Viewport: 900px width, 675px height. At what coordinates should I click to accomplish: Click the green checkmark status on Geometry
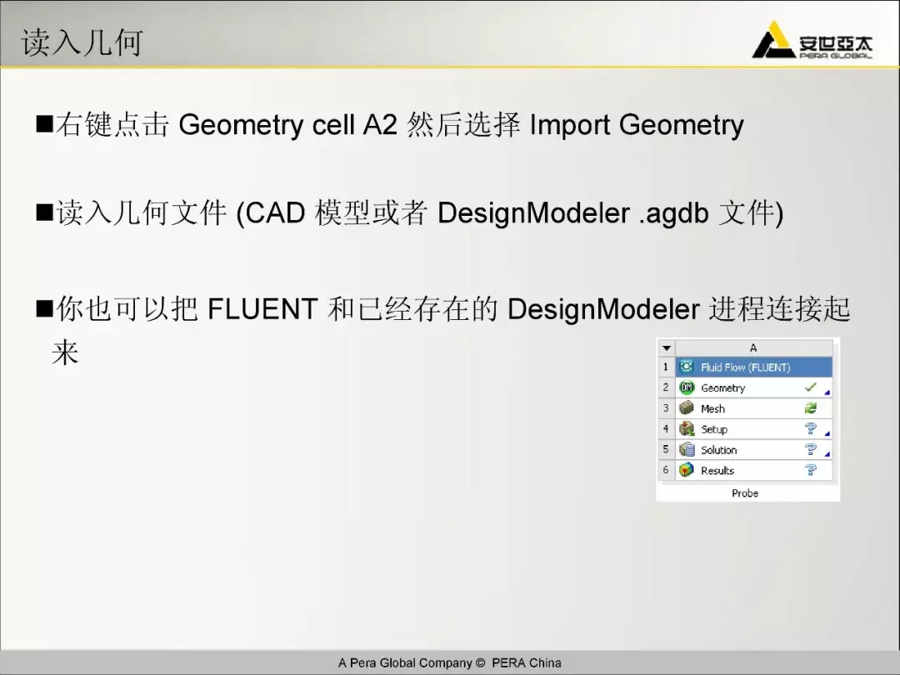pos(810,387)
